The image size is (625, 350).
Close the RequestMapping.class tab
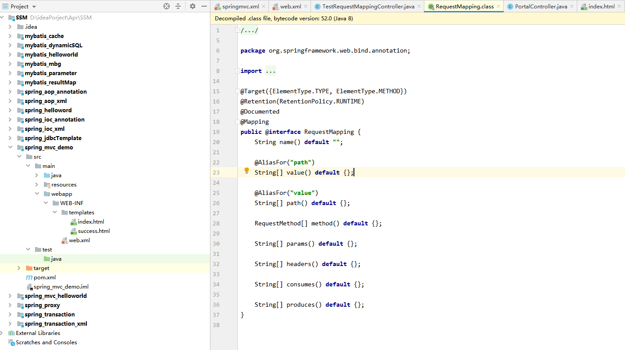pos(498,6)
